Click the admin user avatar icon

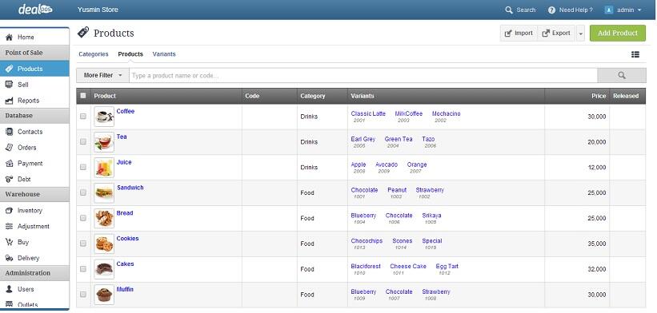click(x=609, y=10)
